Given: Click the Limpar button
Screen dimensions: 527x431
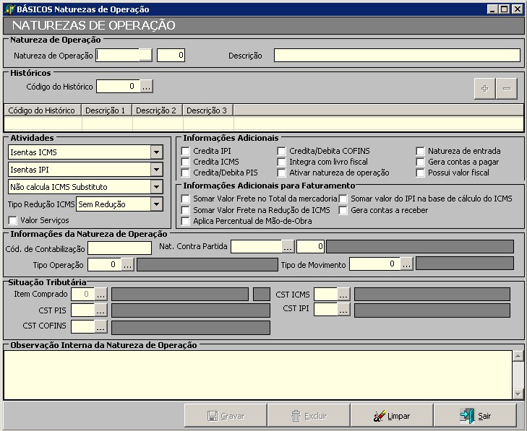Looking at the screenshot, I should pos(392,416).
